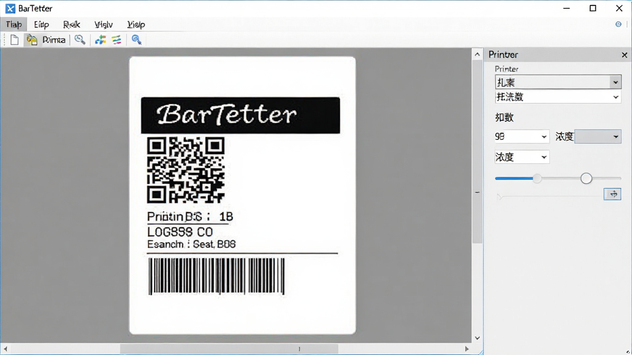This screenshot has height=355, width=632.
Task: Click the blue magnifier search icon
Action: [136, 40]
